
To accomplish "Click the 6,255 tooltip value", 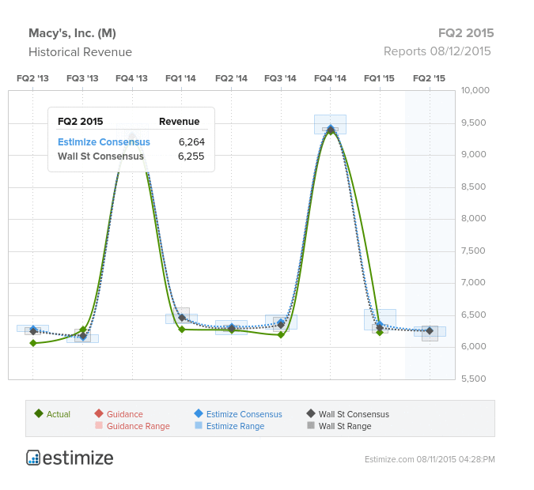I will (191, 156).
